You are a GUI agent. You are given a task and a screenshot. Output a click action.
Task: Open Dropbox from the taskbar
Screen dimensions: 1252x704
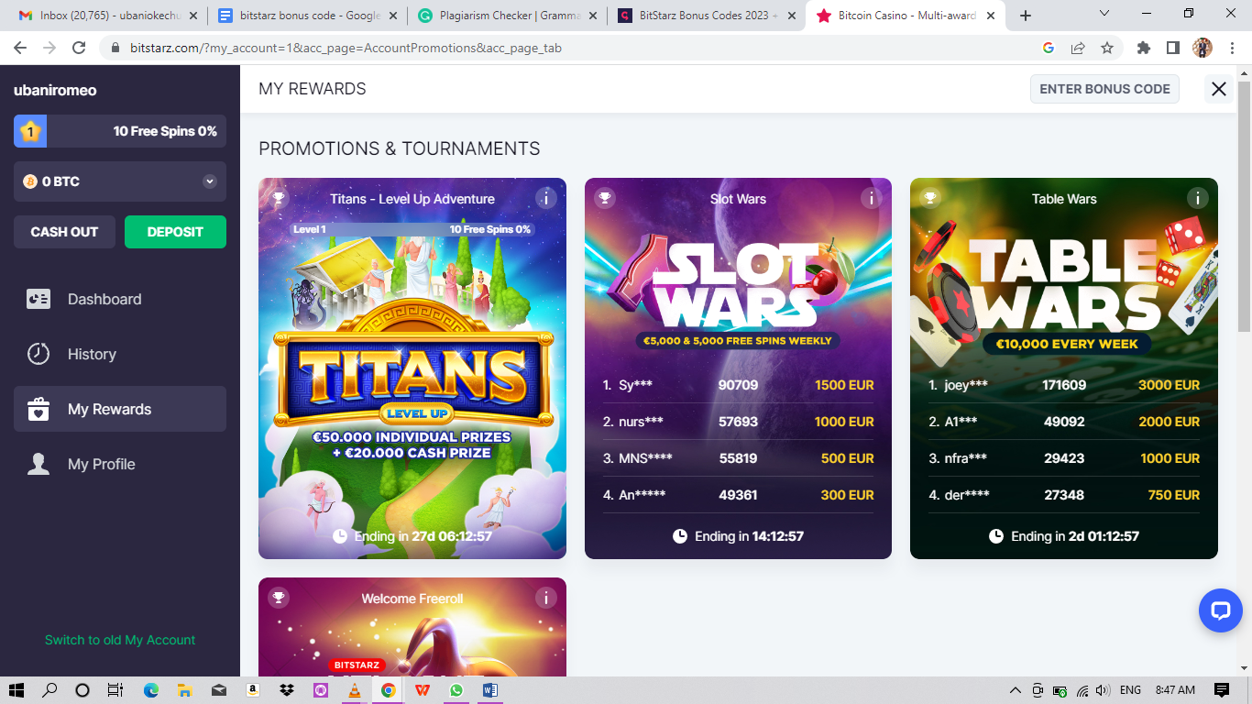point(287,690)
